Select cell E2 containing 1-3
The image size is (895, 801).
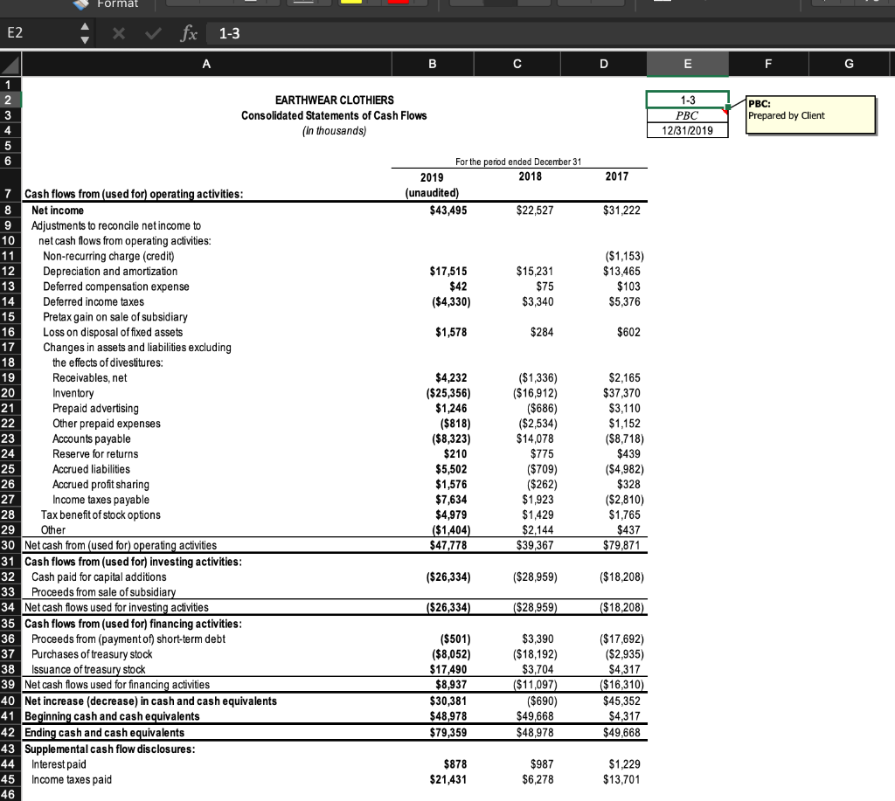(x=688, y=100)
